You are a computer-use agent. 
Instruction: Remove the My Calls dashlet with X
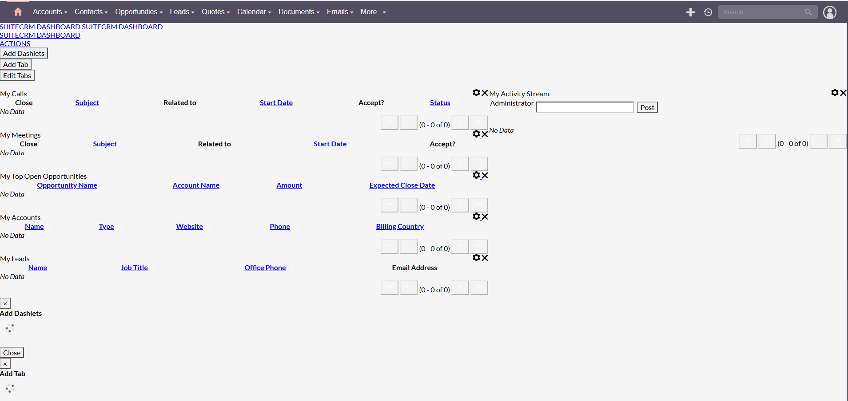(485, 93)
